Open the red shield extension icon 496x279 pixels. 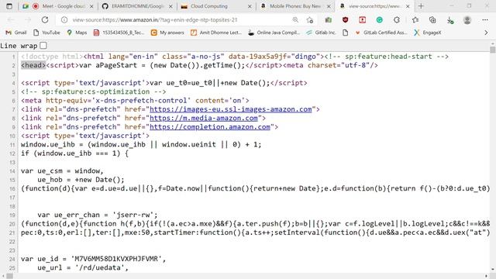pos(345,19)
